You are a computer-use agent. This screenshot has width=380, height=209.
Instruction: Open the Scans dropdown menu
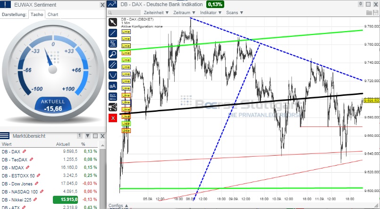235,13
